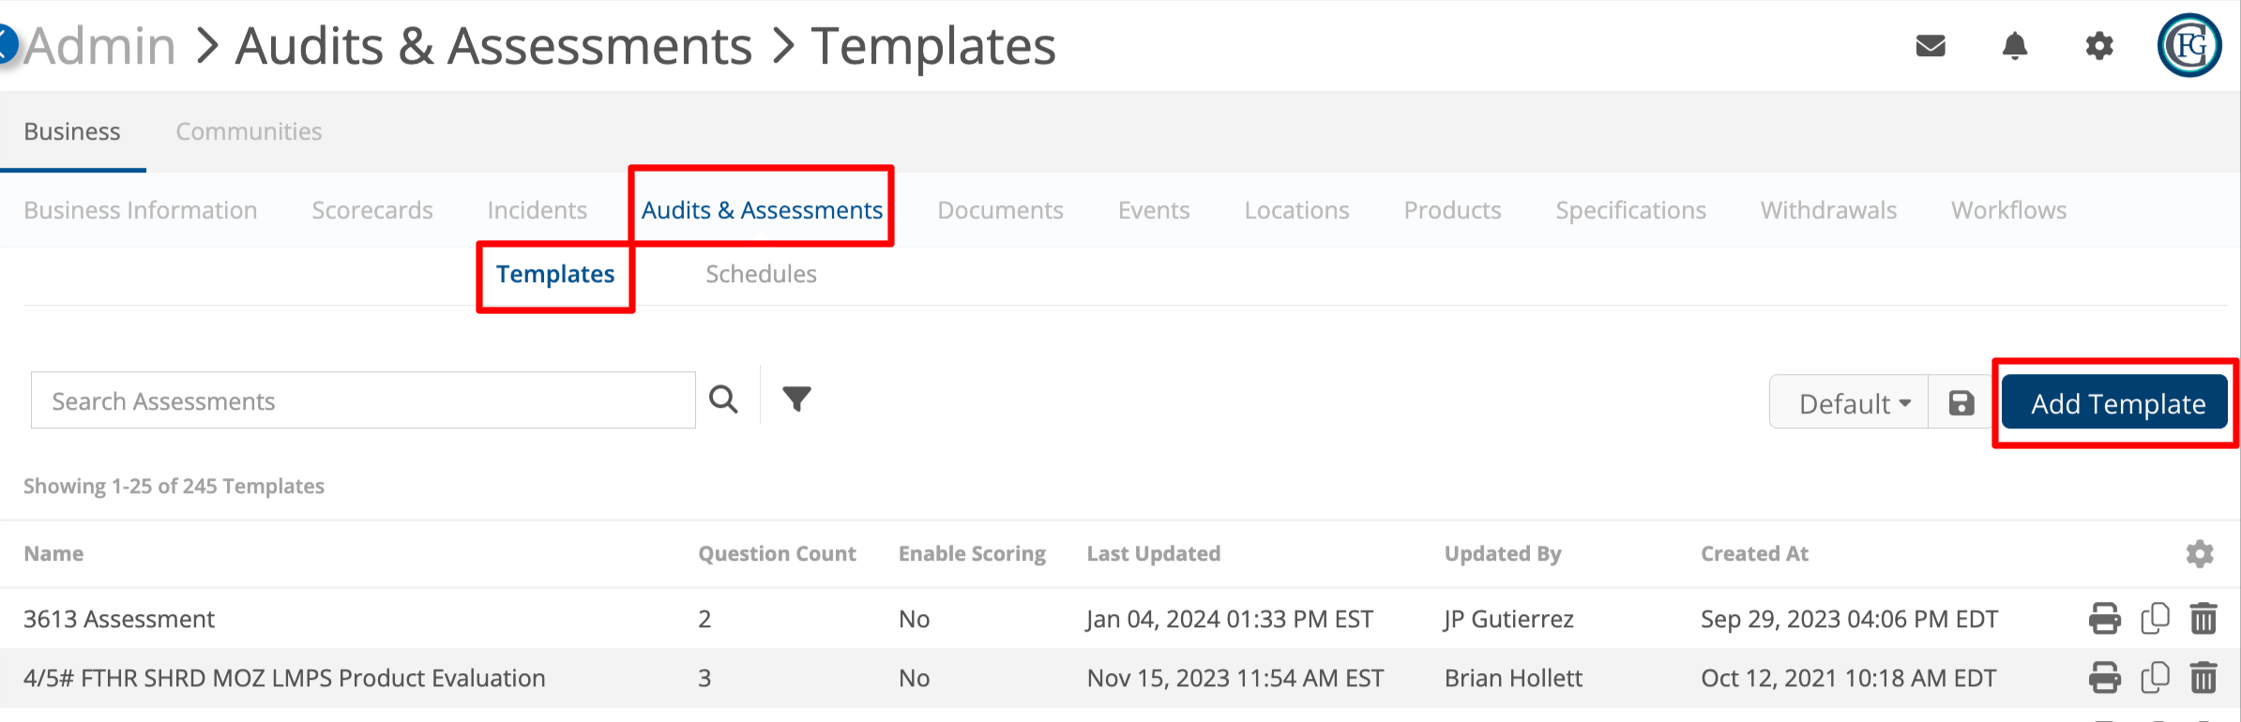Open the Default view dropdown
The height and width of the screenshot is (722, 2241).
pyautogui.click(x=1849, y=403)
